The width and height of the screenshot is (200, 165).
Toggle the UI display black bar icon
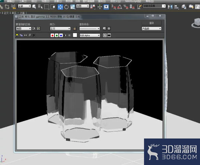pos(109,35)
